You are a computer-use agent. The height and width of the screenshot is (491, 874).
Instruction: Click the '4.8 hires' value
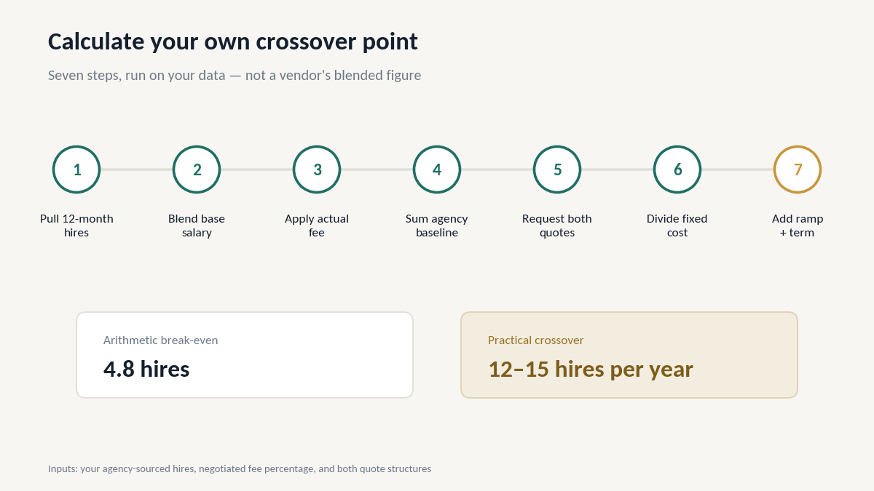coord(146,370)
